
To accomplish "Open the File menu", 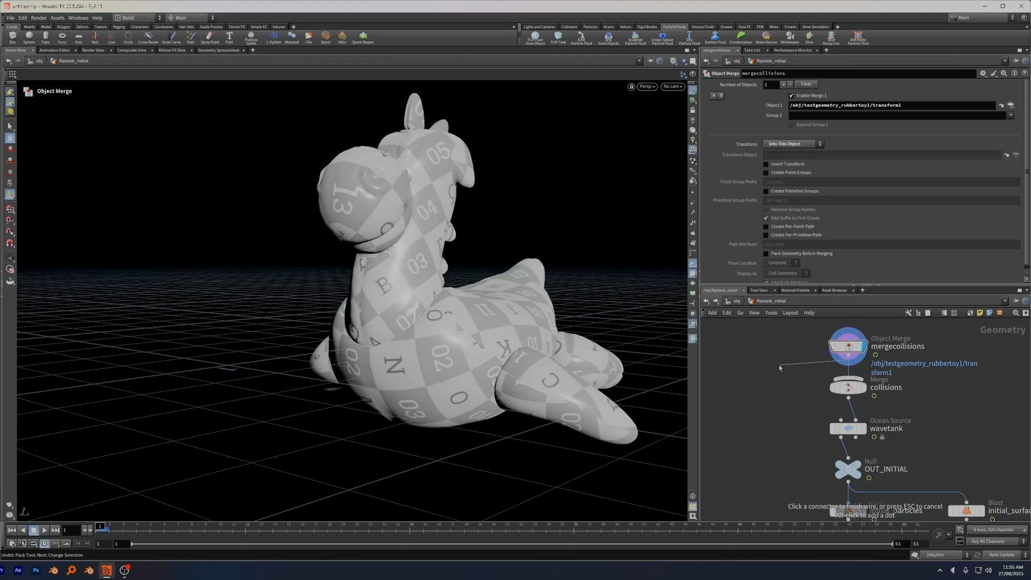I will pos(11,18).
